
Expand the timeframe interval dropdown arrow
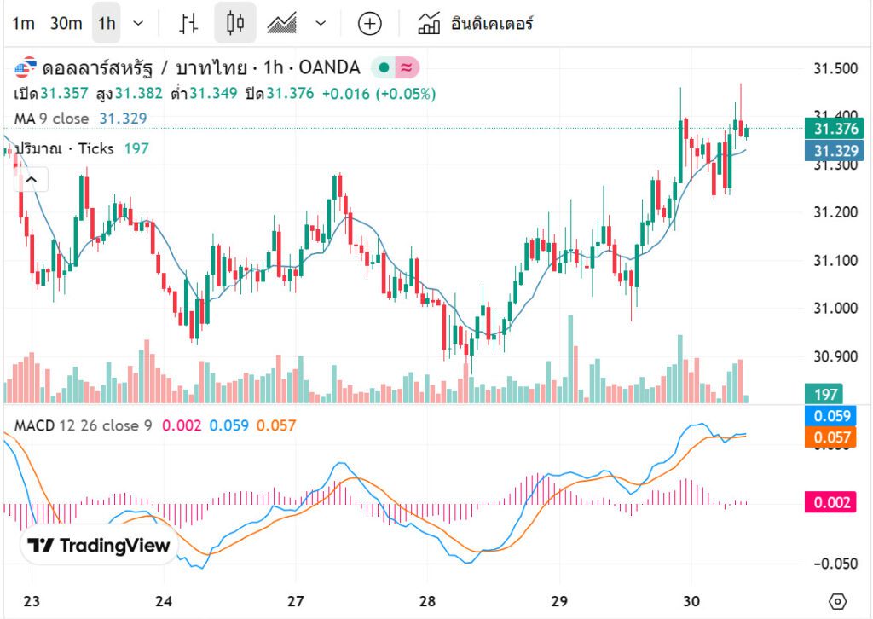[139, 24]
